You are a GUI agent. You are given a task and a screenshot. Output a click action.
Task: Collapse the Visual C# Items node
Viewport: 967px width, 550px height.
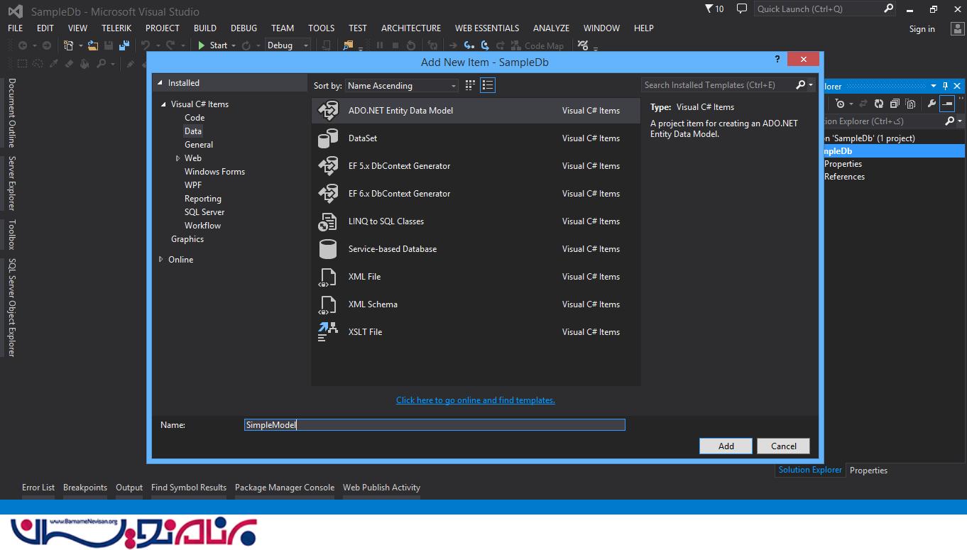click(x=163, y=104)
